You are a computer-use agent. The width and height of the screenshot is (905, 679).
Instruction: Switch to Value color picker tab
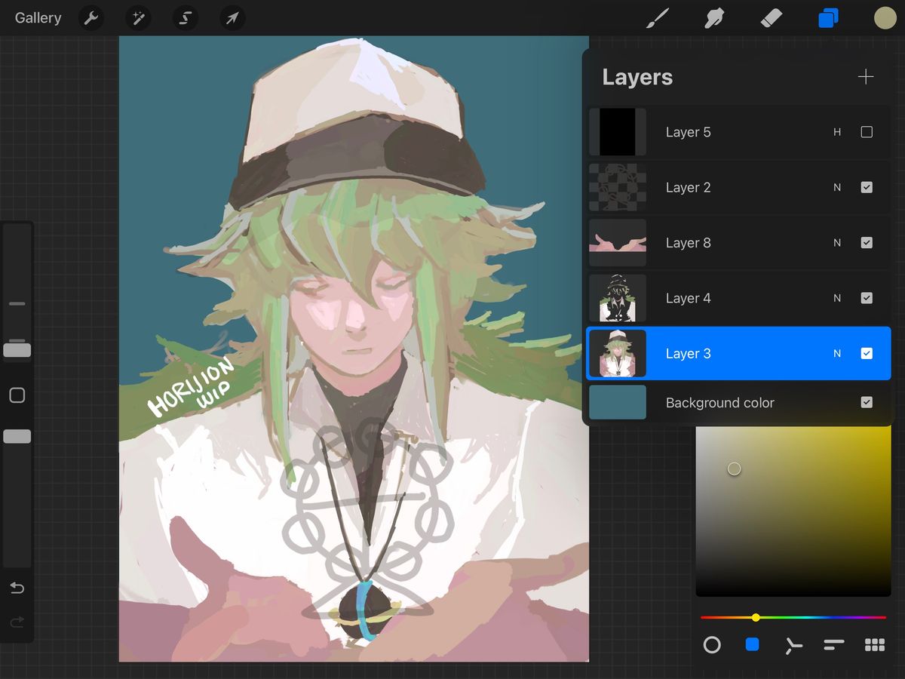click(834, 645)
